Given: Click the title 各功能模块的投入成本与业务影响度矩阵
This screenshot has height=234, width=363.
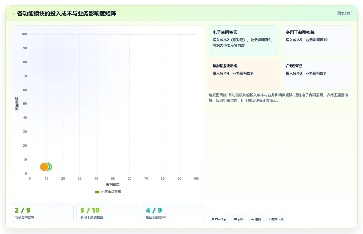Looking at the screenshot, I should pos(66,13).
